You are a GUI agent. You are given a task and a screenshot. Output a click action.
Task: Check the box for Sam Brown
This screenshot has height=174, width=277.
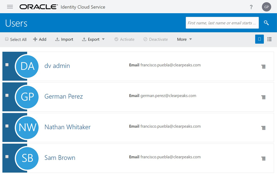[x=7, y=156]
